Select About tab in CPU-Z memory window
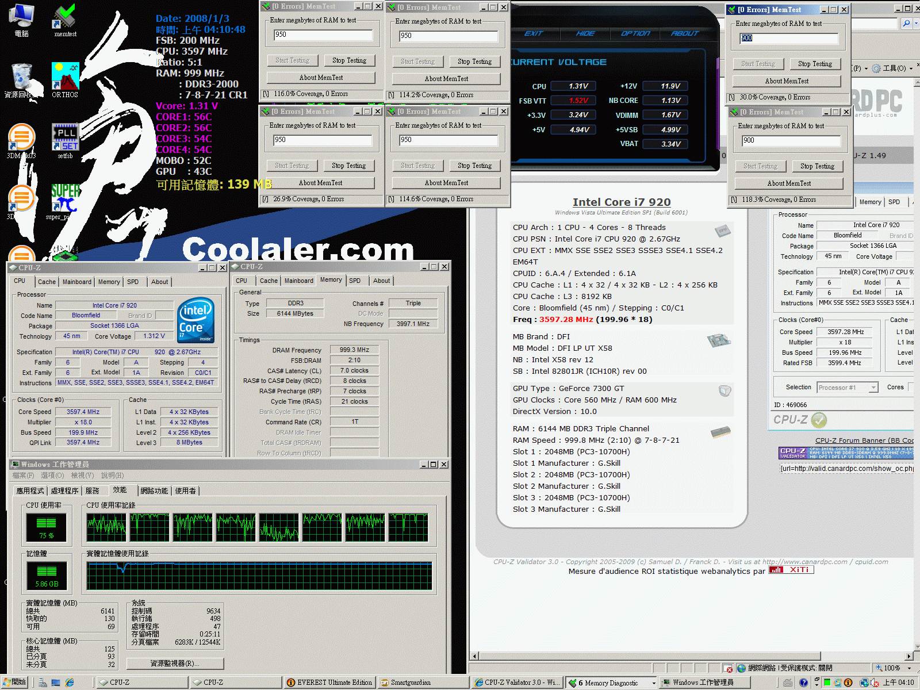This screenshot has width=920, height=690. click(381, 281)
